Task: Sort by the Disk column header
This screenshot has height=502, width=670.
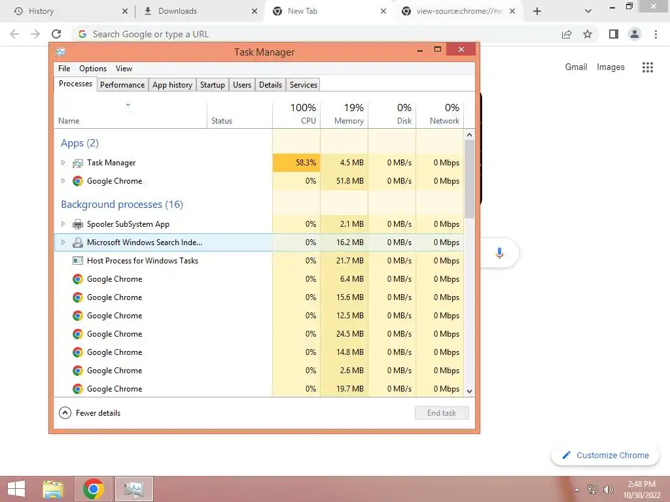Action: (x=392, y=114)
